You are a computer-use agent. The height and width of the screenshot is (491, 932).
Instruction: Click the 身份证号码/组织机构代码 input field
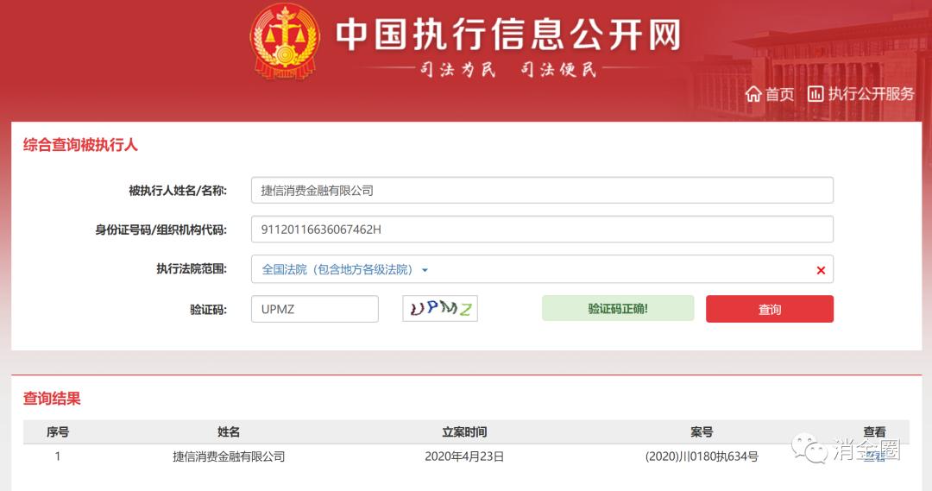(x=542, y=230)
